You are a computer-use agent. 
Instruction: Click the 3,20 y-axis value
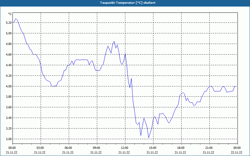pyautogui.click(x=9, y=129)
